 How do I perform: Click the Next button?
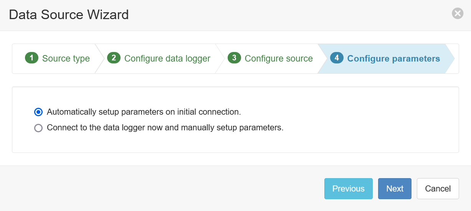(x=395, y=188)
